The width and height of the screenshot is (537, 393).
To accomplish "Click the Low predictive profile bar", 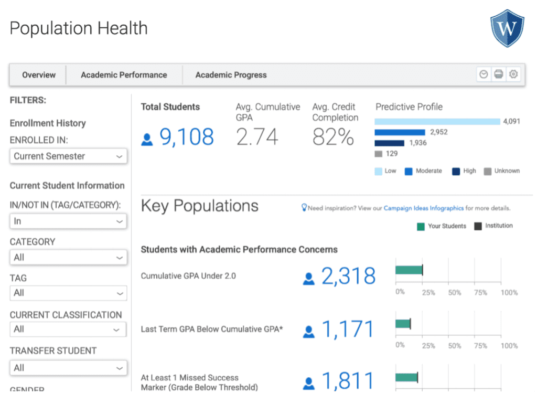I will pos(437,122).
